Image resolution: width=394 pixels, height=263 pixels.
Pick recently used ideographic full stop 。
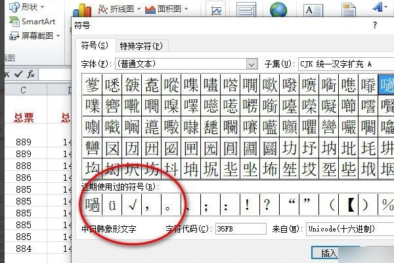(171, 204)
